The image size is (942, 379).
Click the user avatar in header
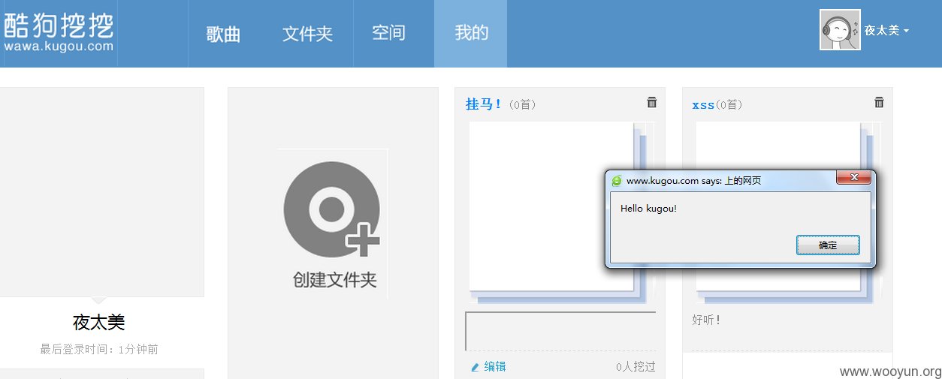[840, 30]
